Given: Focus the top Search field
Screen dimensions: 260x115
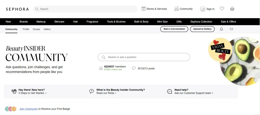Looking at the screenshot, I should pyautogui.click(x=85, y=9).
